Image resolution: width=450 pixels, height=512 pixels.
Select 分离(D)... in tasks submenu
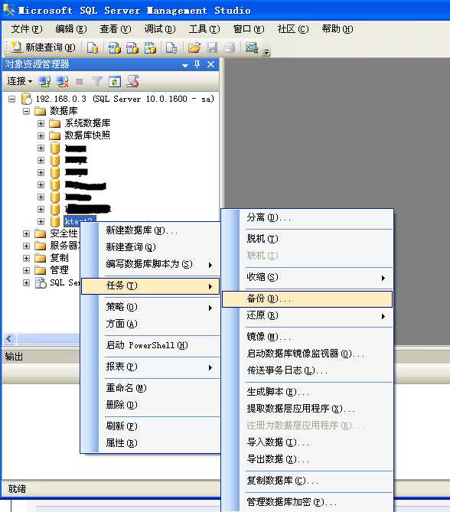(x=307, y=218)
